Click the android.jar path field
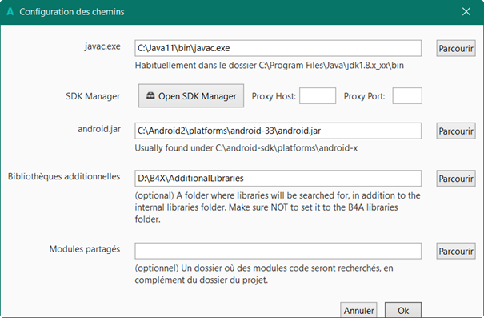This screenshot has height=318, width=484. (278, 131)
